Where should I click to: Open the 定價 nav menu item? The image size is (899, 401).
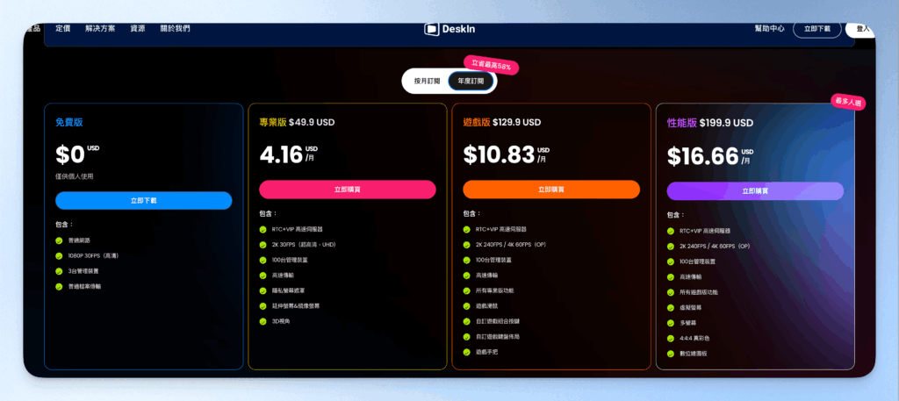(63, 29)
